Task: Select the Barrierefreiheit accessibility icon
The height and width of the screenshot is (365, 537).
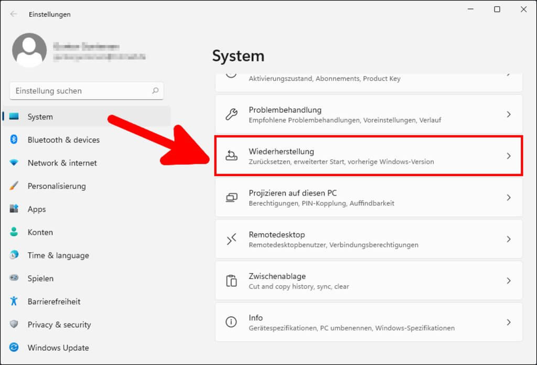Action: click(15, 302)
